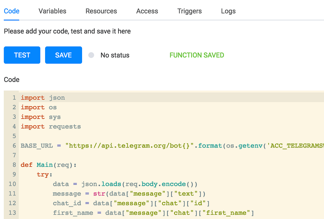
Task: View the Triggers tab
Action: pos(189,11)
